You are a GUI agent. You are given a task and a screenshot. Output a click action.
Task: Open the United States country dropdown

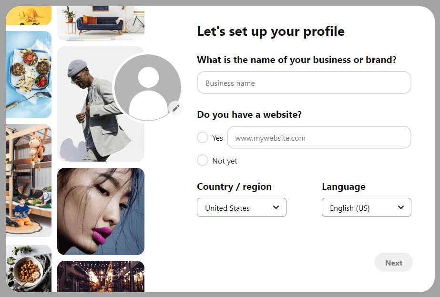[x=242, y=207]
